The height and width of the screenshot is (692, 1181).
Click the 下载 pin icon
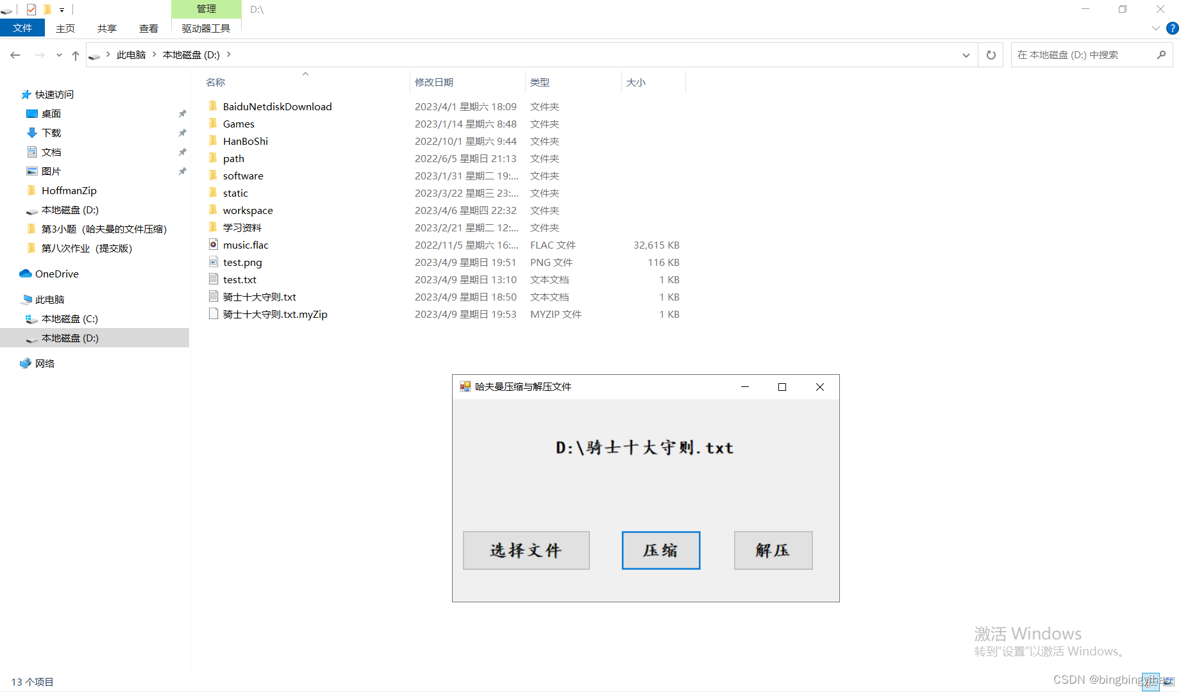pos(182,133)
